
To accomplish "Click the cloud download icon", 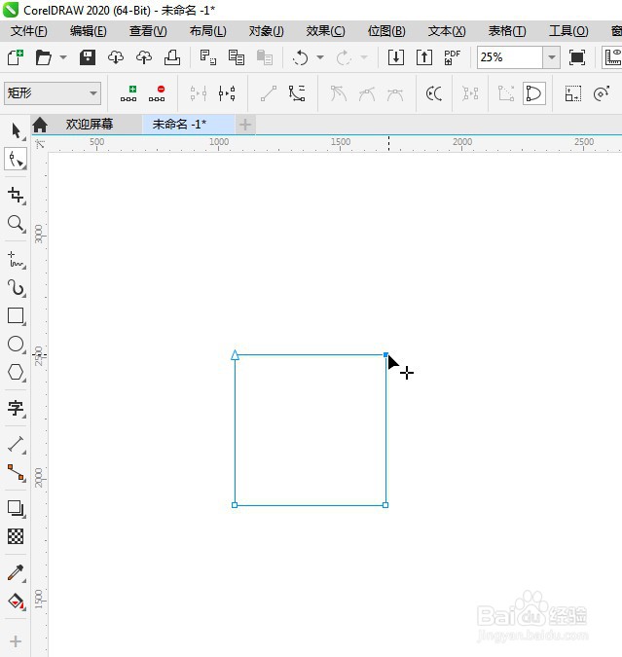I will (116, 57).
